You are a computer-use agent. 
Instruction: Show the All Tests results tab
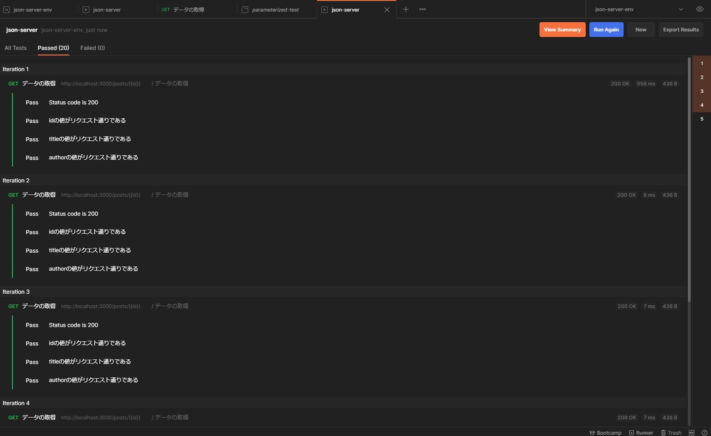point(16,48)
